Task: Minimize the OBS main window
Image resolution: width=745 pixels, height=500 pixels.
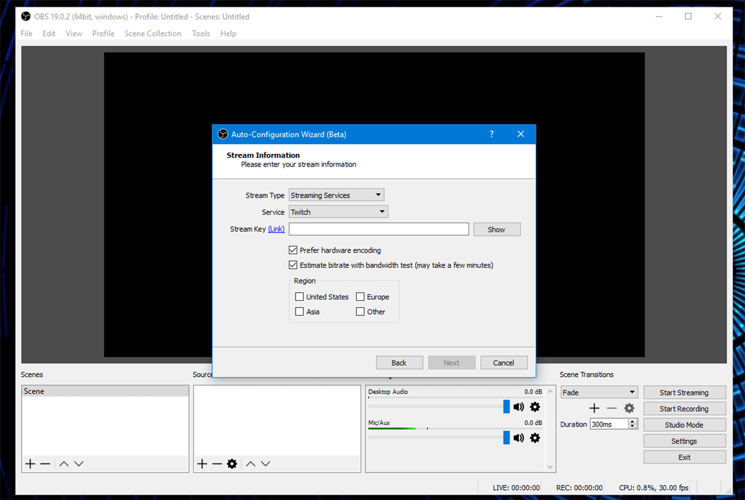Action: click(x=659, y=16)
